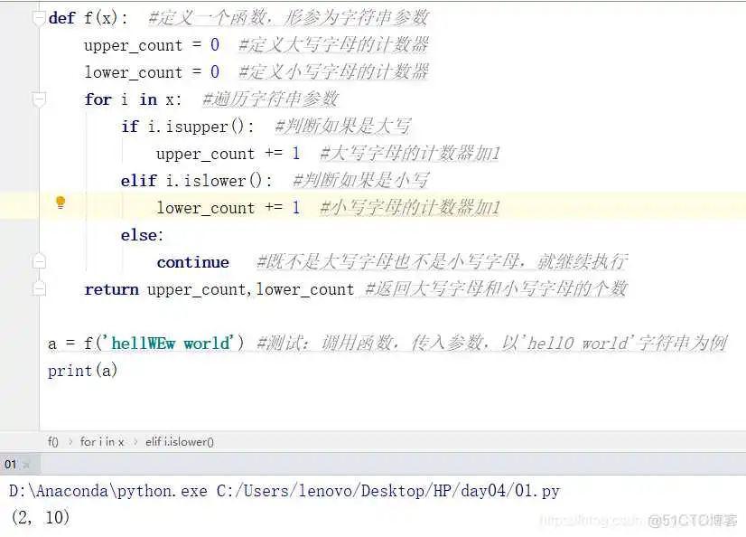Click 'D:\Anaconda\python.exe' in console output
This screenshot has width=746, height=537.
coord(108,491)
